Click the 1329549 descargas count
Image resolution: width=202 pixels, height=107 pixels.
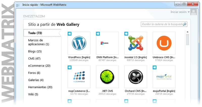pos(79,60)
